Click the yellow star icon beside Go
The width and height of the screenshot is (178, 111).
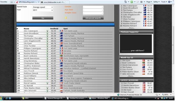(66, 18)
